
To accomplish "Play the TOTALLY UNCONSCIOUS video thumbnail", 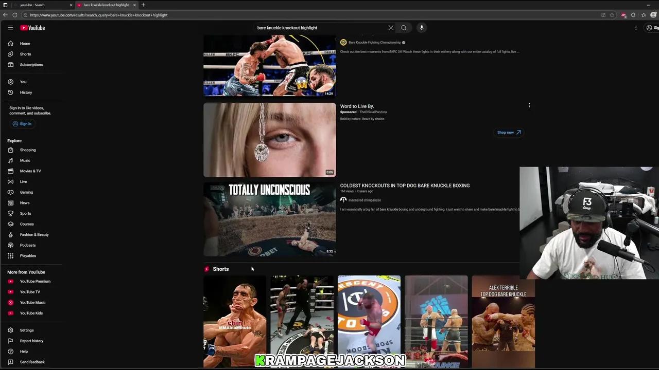I will (x=269, y=219).
